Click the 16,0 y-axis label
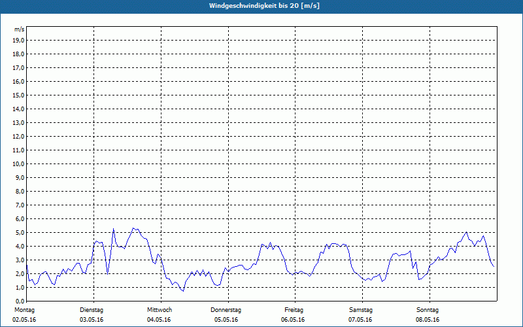Screen dimensions: 523x327 click(x=18, y=81)
